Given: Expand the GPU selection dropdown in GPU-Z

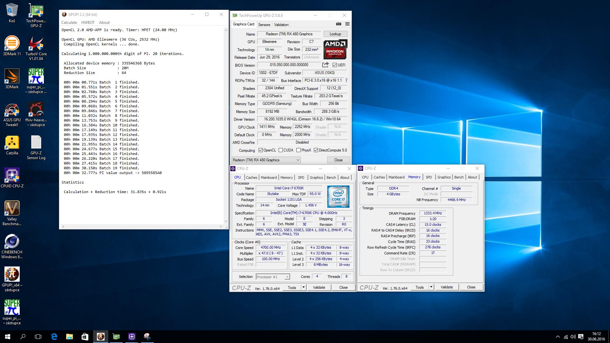Looking at the screenshot, I should [x=266, y=160].
